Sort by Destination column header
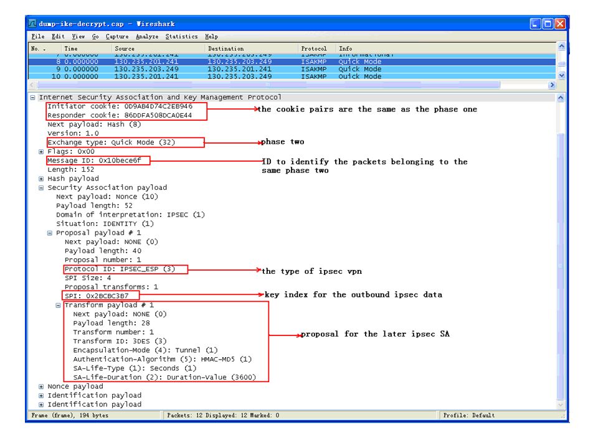This screenshot has width=598, height=448. tap(251, 49)
